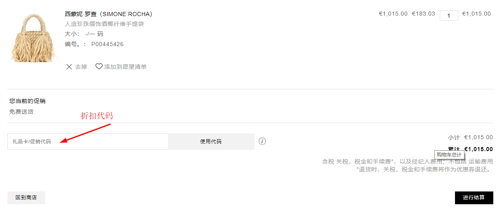Open the SIMONE ROCHA brand link

[109, 14]
